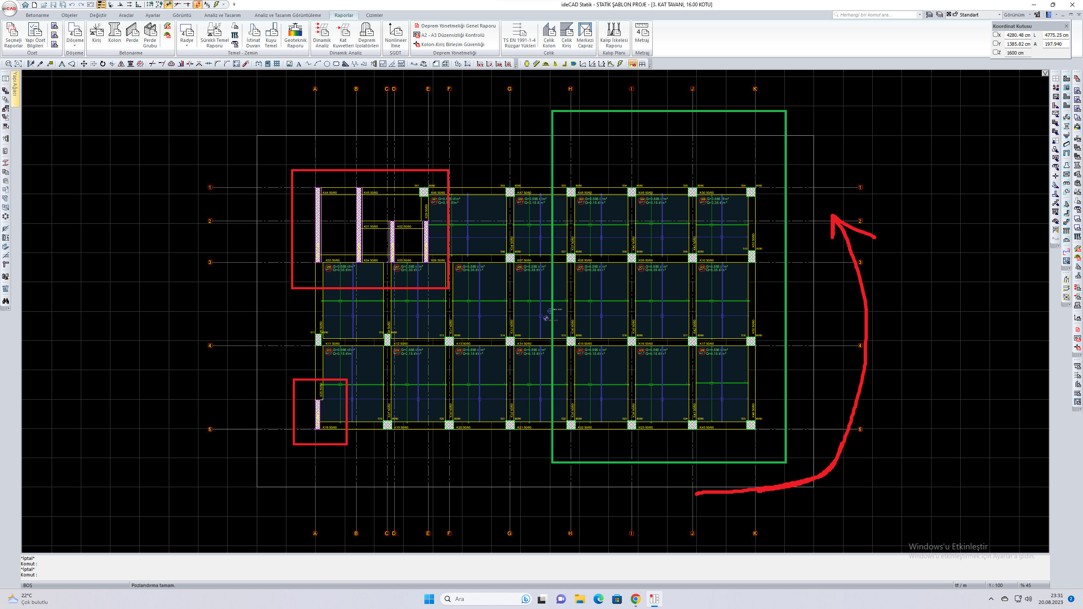The width and height of the screenshot is (1083, 609).
Task: Switch to the Analiz ve Tasarım Görüntüleme tab
Action: tap(288, 15)
